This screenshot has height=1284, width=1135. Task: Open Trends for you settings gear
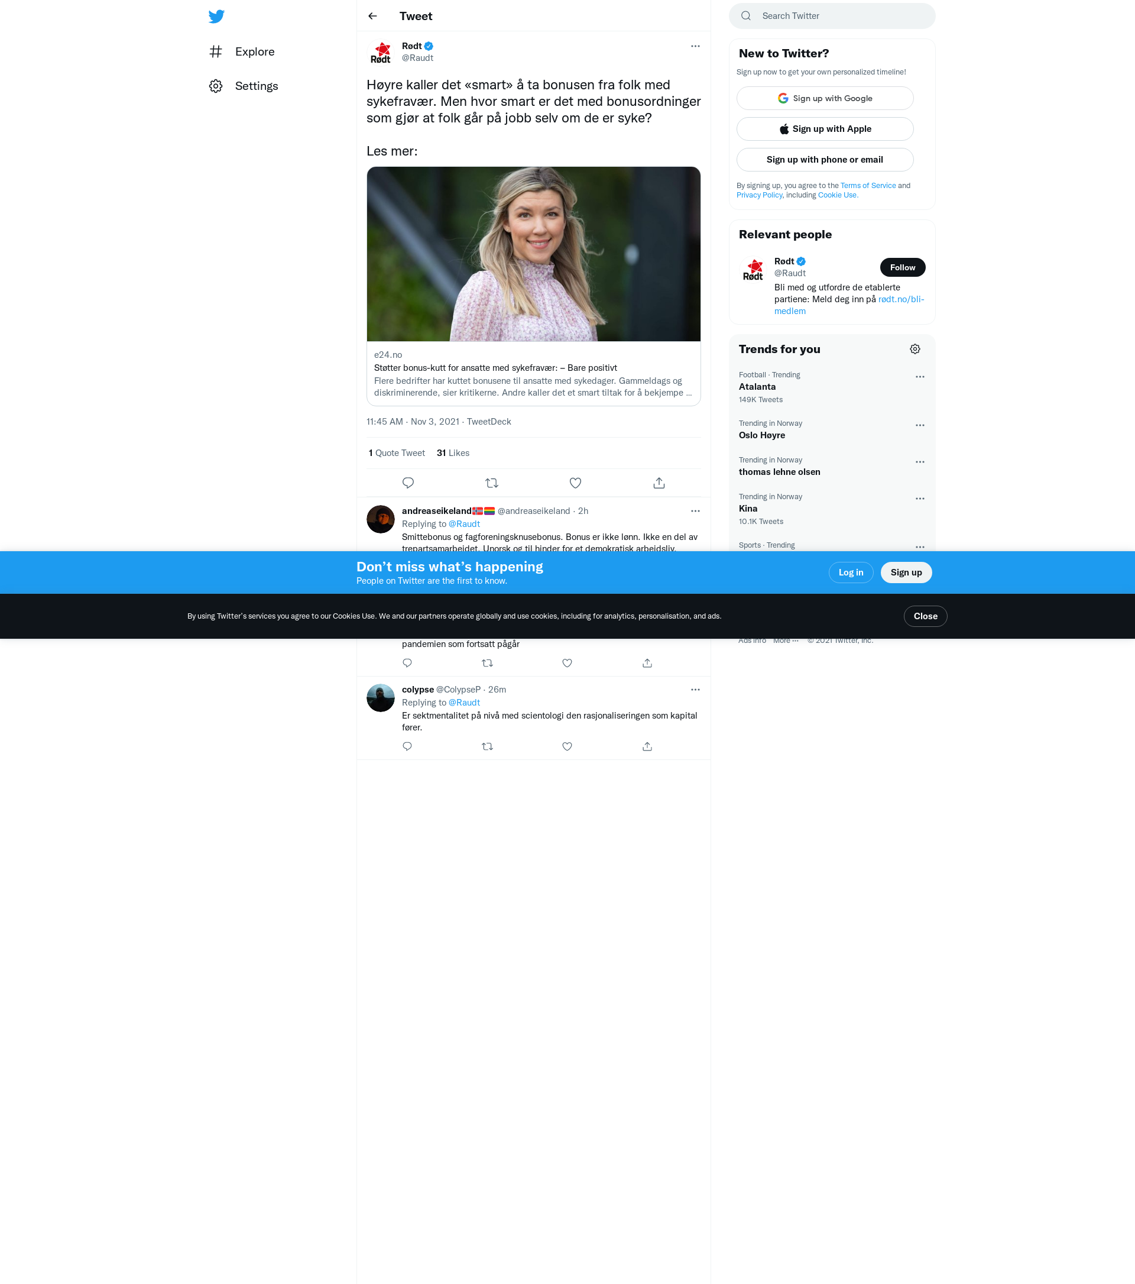915,350
